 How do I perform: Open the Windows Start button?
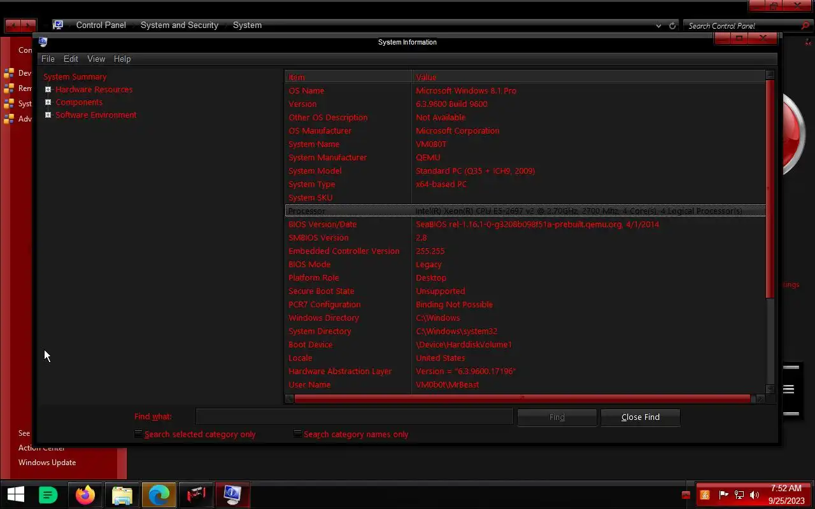point(16,494)
